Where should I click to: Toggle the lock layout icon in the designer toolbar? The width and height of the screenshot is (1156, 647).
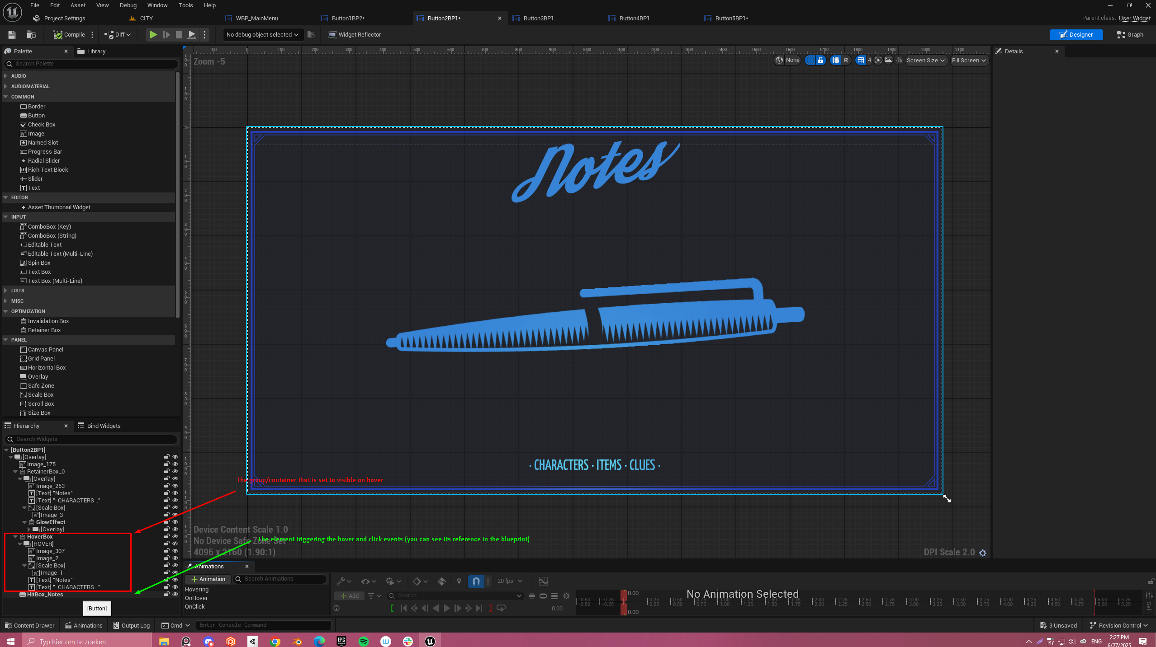820,60
